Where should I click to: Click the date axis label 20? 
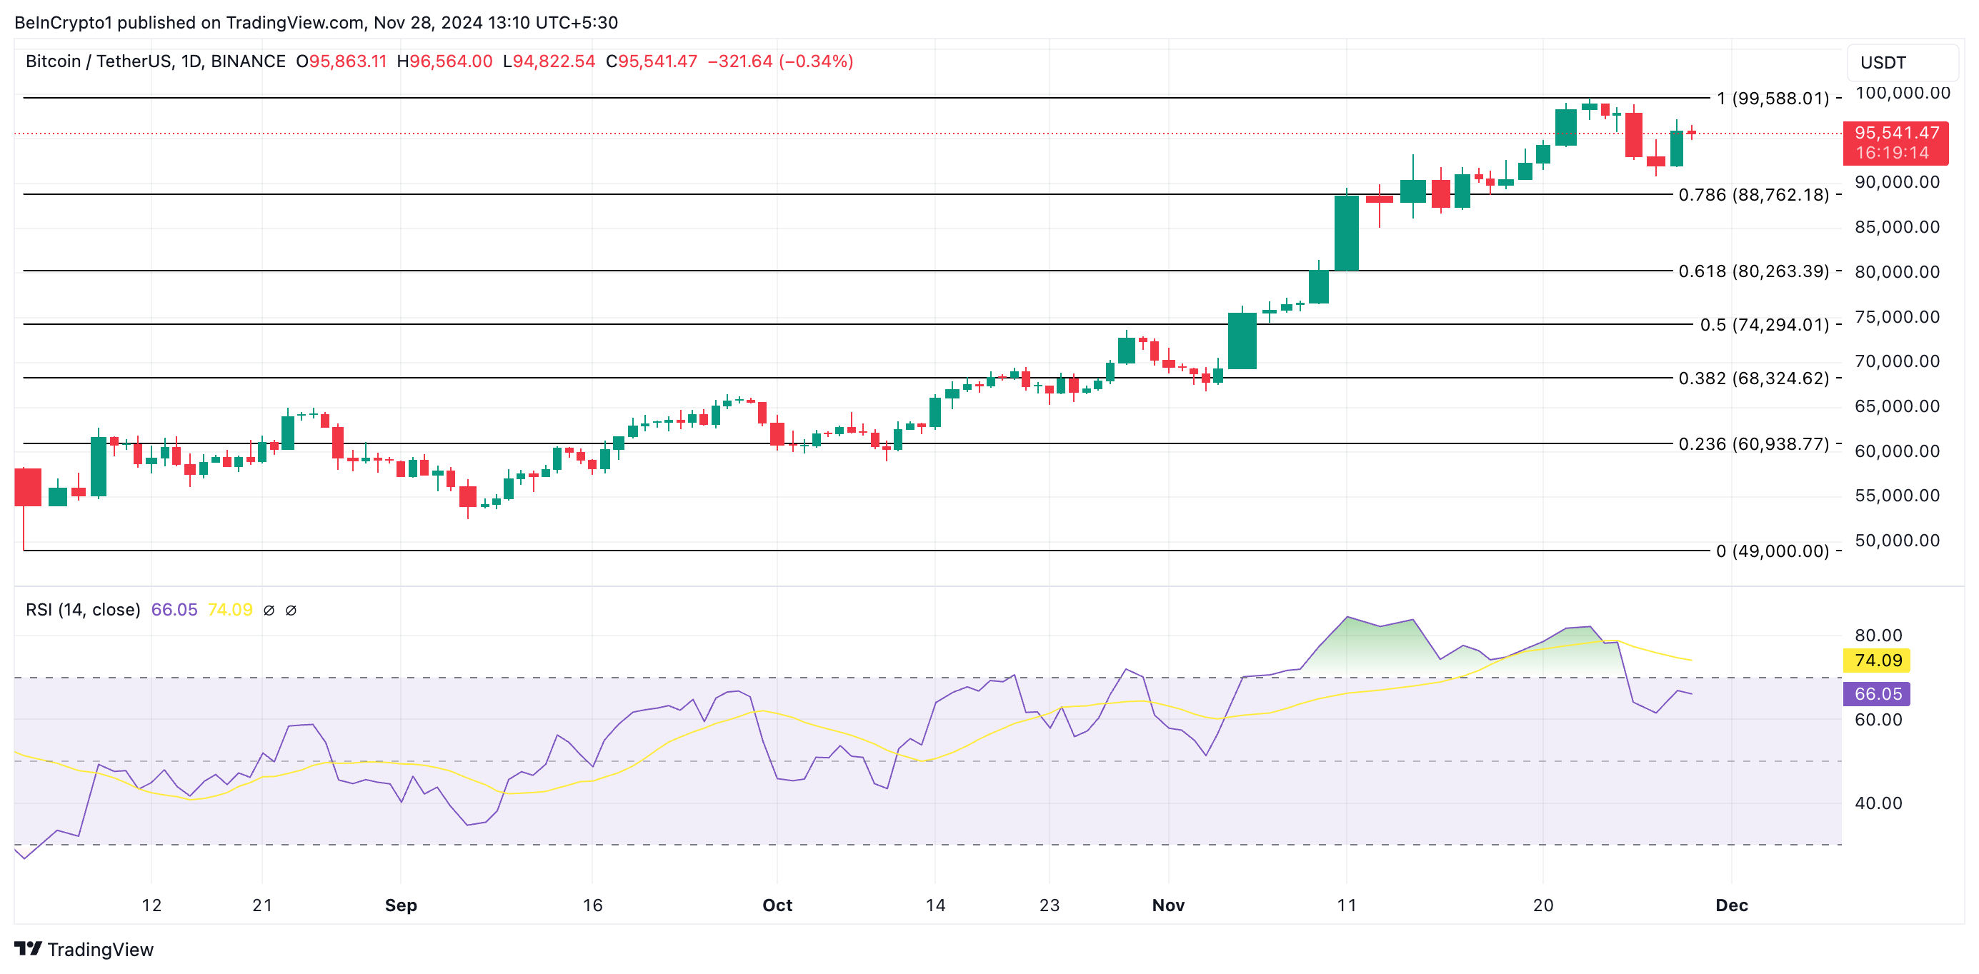tap(1542, 905)
